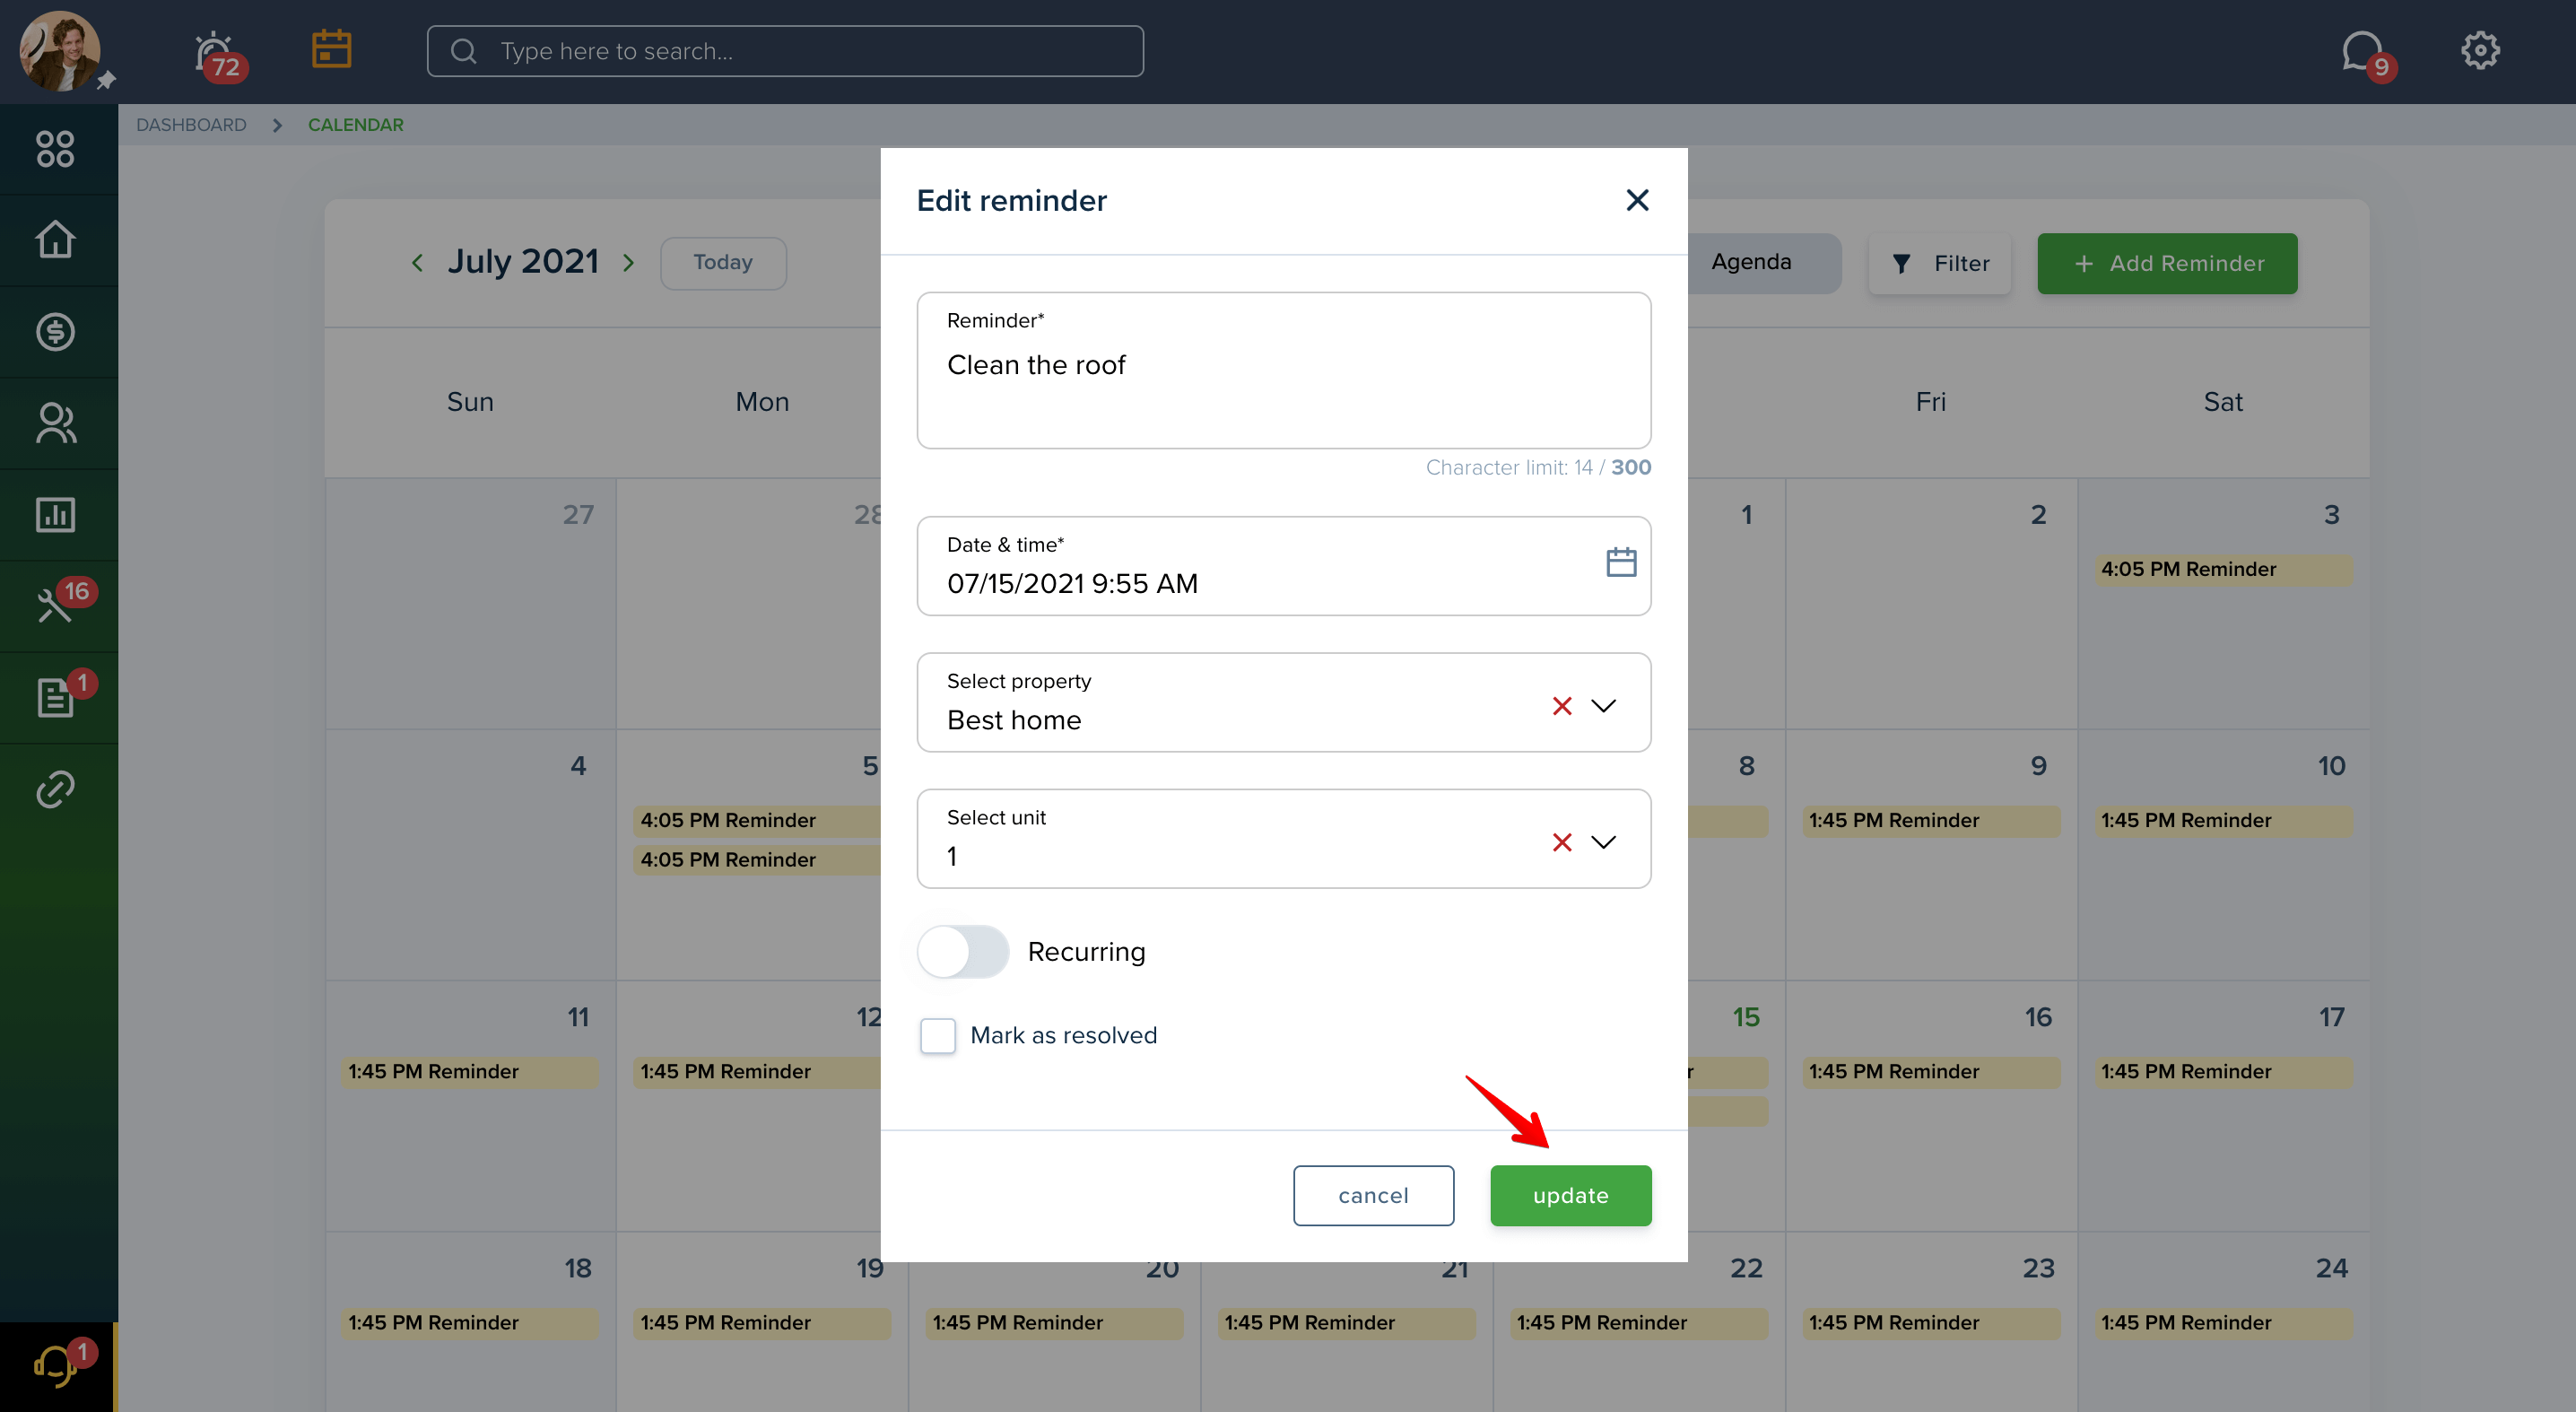
Task: Click the Today button
Action: click(723, 263)
